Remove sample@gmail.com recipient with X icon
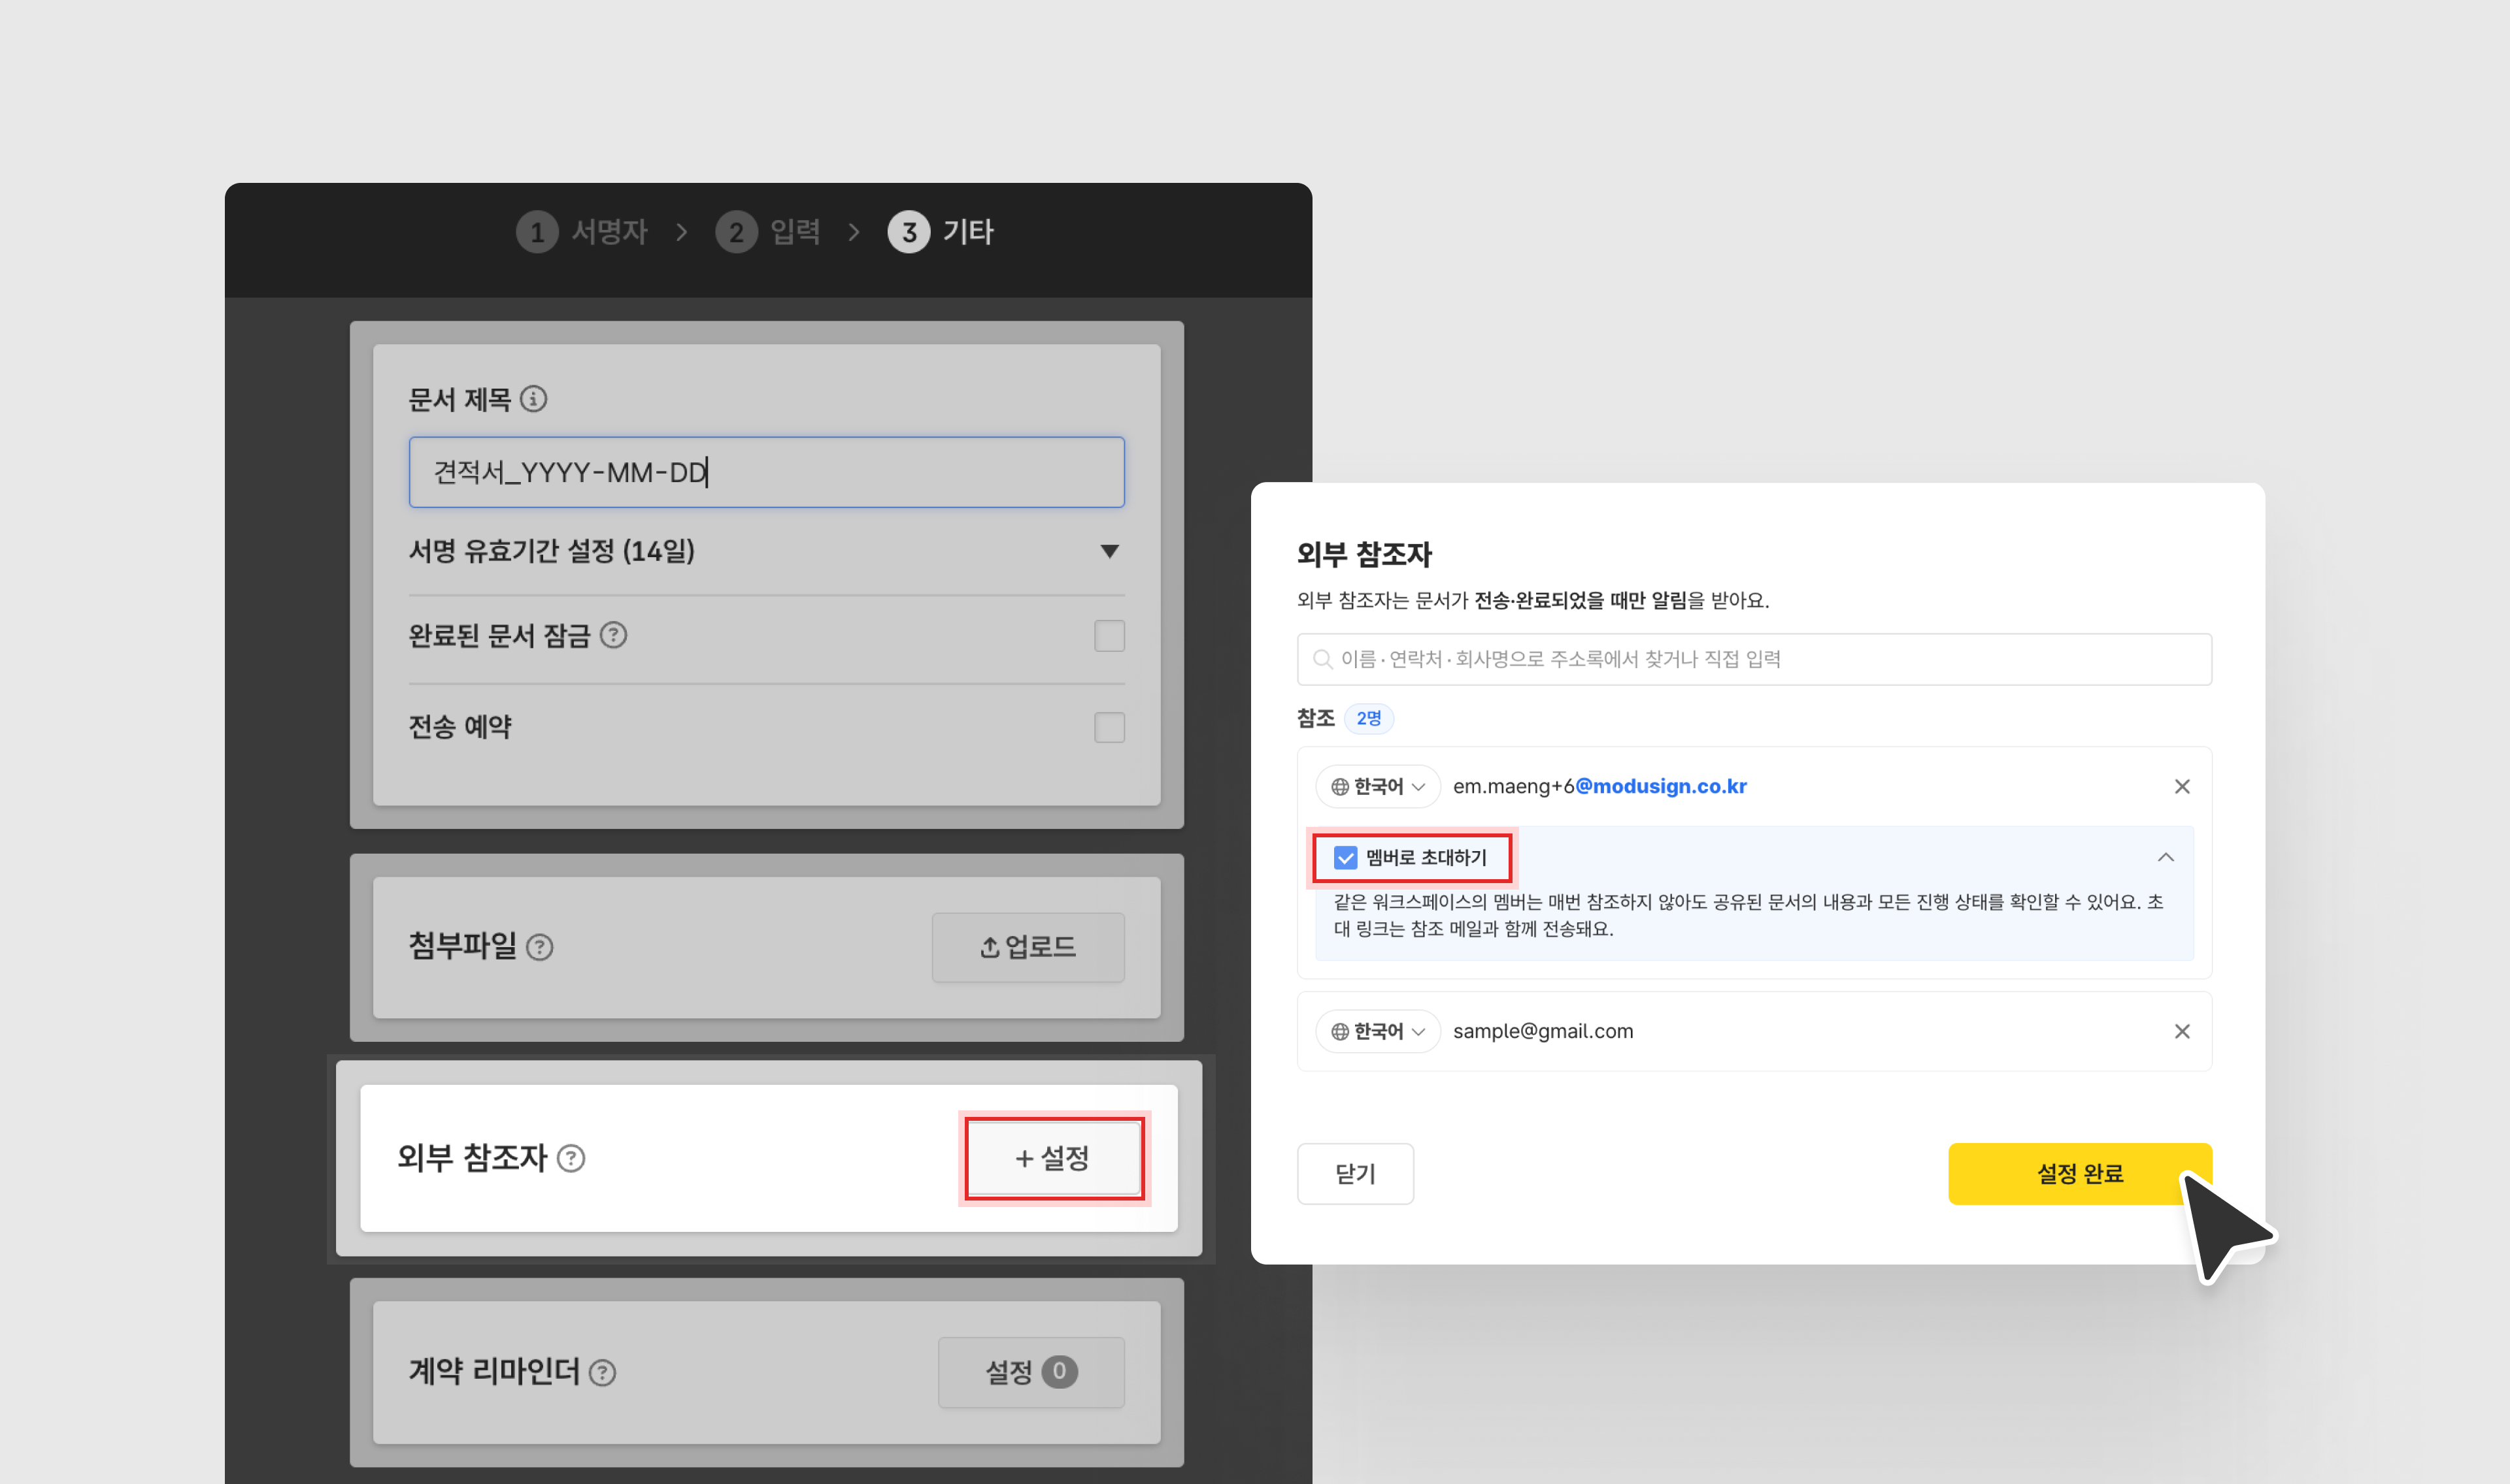The width and height of the screenshot is (2510, 1484). [2182, 1031]
